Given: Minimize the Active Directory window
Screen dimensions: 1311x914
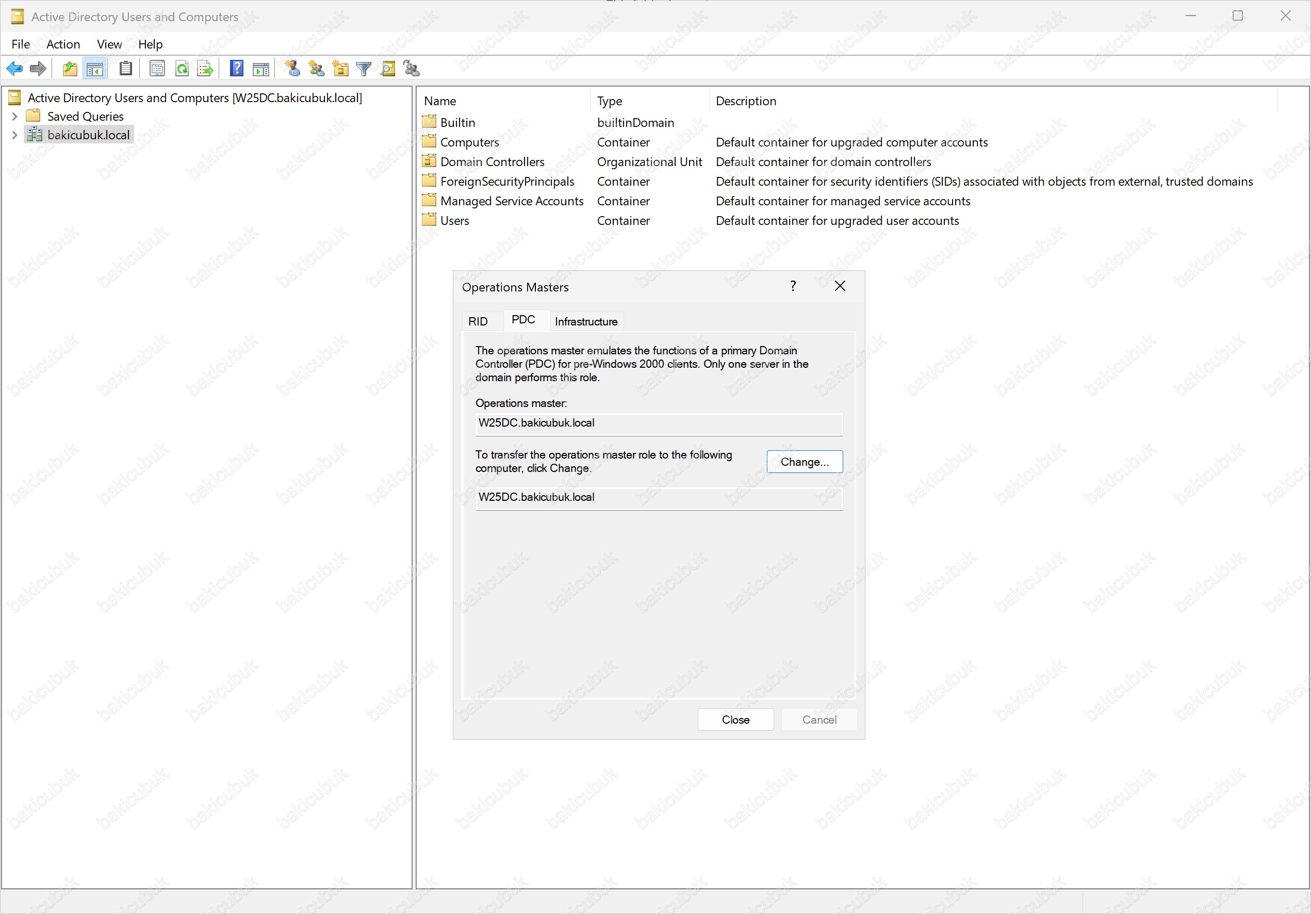Looking at the screenshot, I should [x=1190, y=16].
